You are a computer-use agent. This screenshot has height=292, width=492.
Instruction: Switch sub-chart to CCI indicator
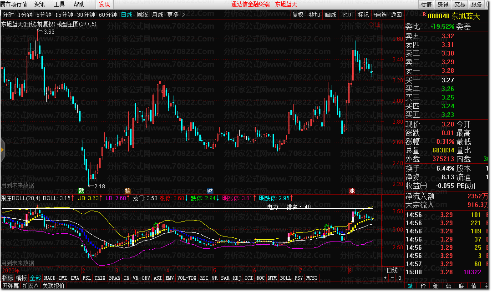[249, 278]
